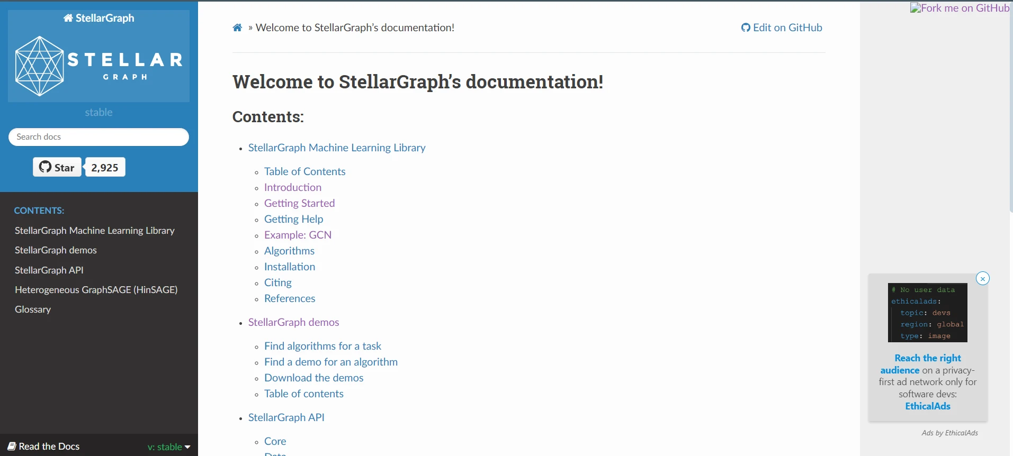Click the 2,925 star count badge
This screenshot has height=456, width=1013.
tap(105, 168)
